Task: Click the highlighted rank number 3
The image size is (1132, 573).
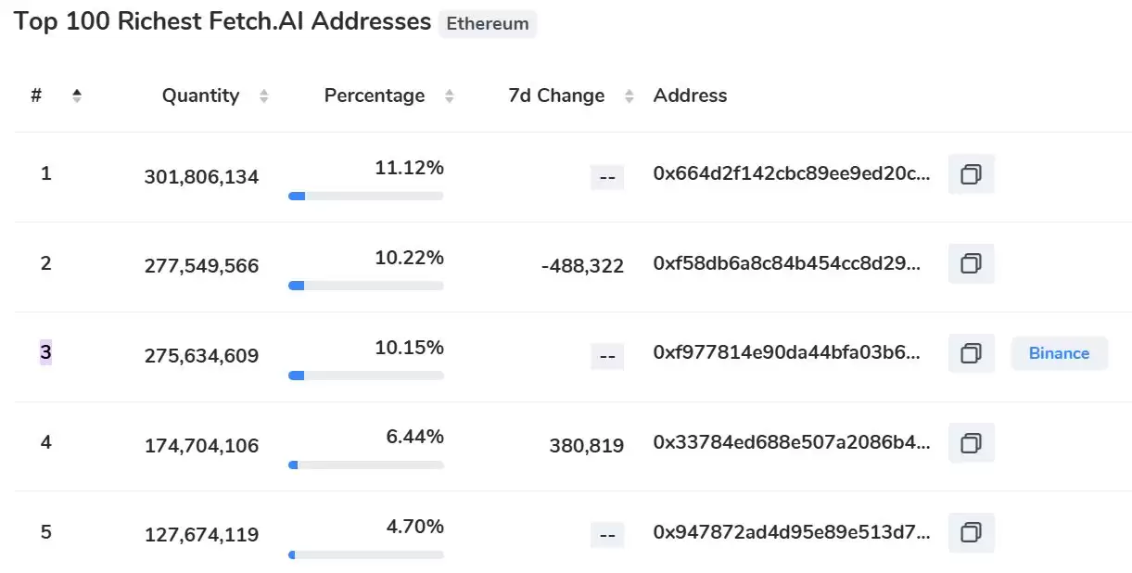Action: coord(45,352)
